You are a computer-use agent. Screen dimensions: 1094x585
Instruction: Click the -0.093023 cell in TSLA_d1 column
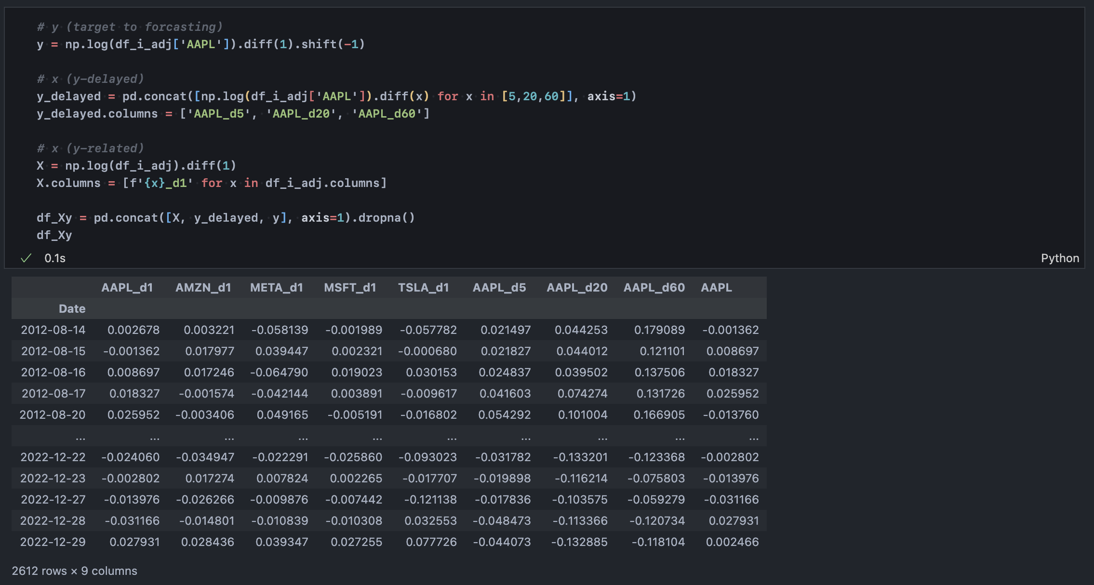[x=428, y=457]
